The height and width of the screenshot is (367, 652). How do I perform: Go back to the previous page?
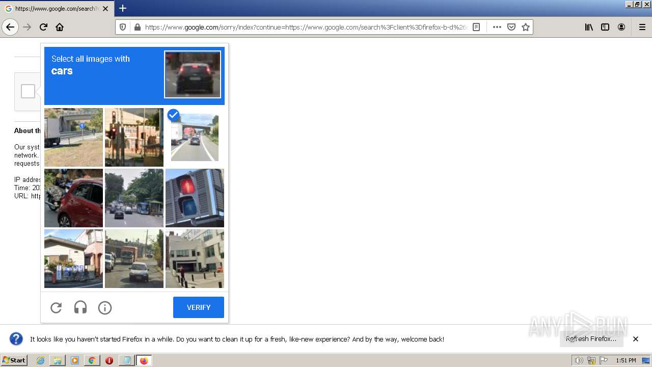(x=10, y=27)
